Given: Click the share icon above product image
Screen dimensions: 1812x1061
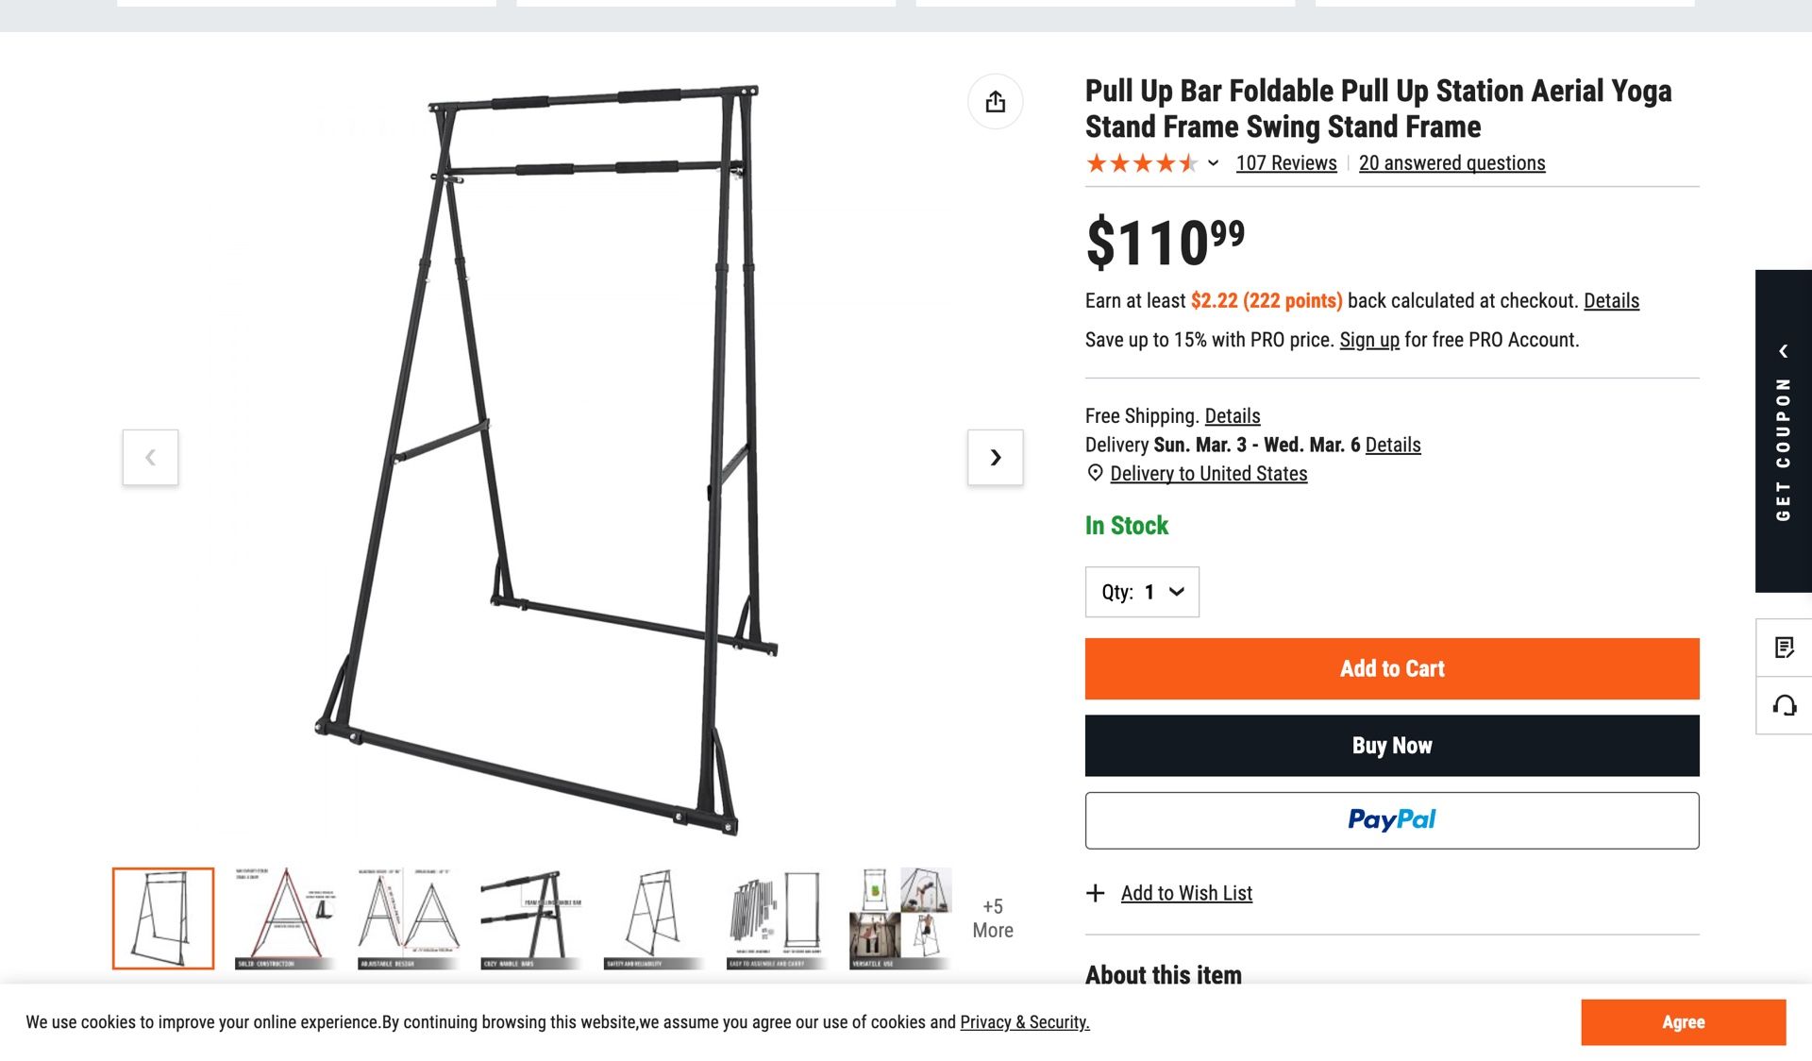Looking at the screenshot, I should click(x=995, y=102).
